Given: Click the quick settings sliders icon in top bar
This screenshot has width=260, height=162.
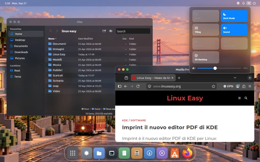Looking at the screenshot, I should coord(249,3).
